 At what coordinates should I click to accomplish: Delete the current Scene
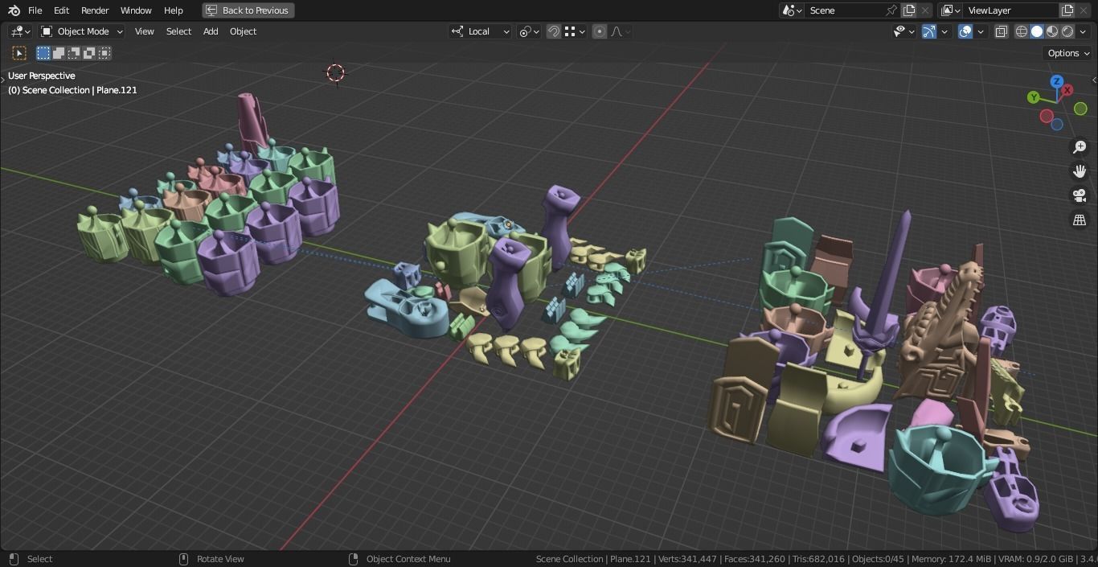click(925, 10)
